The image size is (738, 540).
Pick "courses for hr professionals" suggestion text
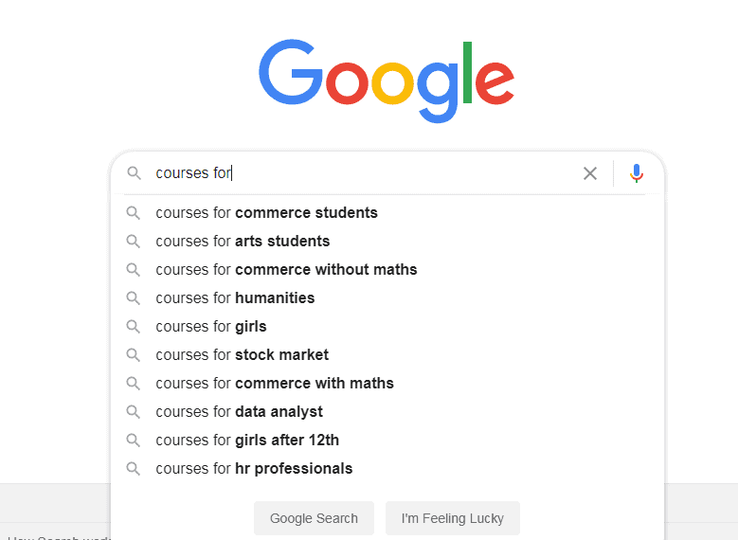tap(254, 469)
